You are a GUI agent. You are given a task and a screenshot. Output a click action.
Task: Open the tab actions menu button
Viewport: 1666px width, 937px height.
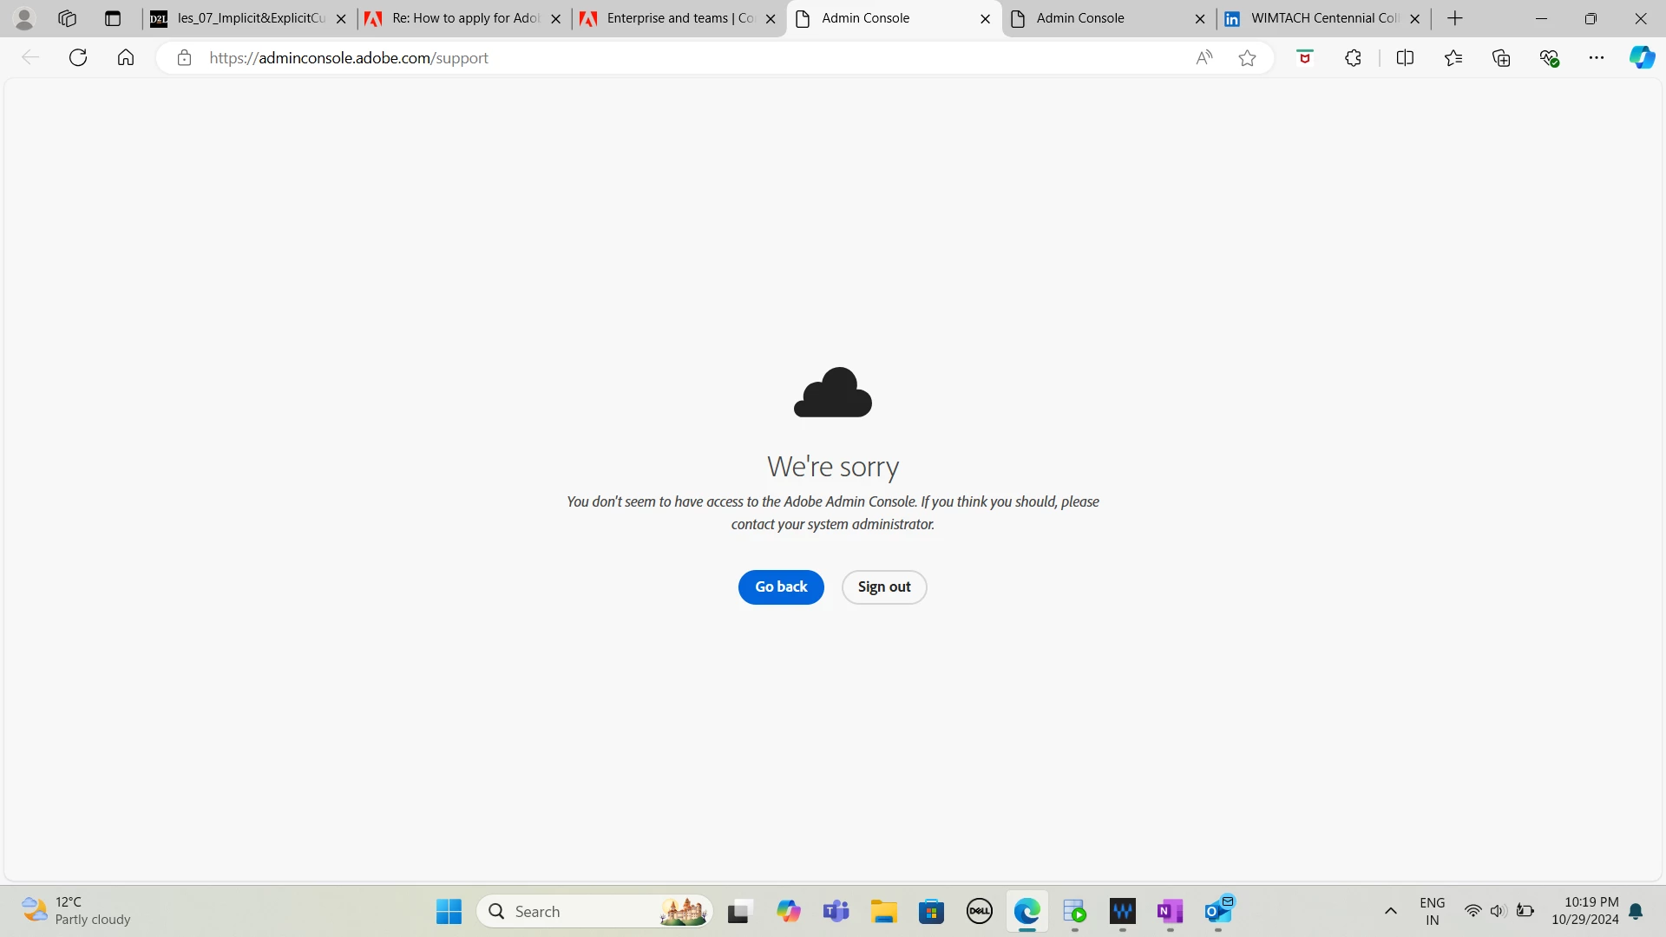[x=113, y=18]
